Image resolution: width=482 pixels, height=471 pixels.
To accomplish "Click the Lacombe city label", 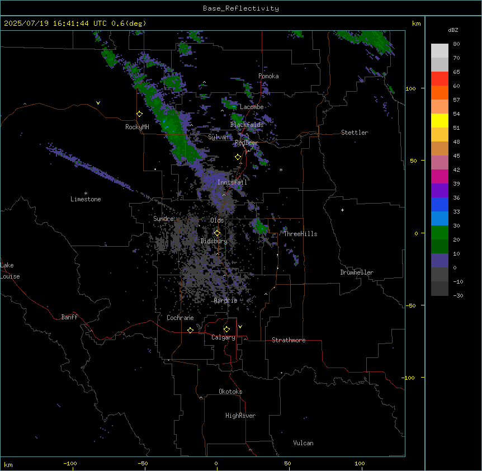I will click(252, 107).
